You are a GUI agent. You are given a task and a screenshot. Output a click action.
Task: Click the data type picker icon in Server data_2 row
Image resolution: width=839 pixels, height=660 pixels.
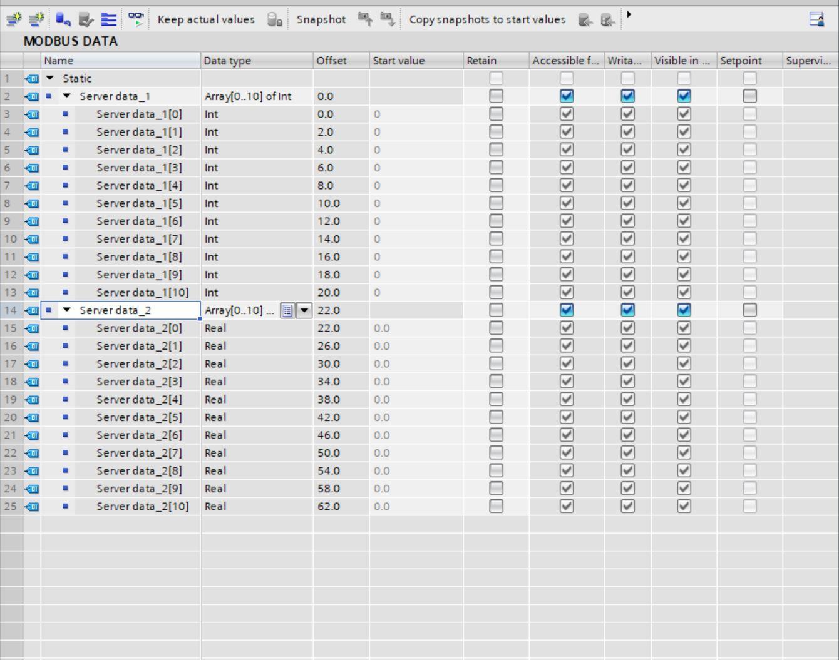tap(287, 310)
